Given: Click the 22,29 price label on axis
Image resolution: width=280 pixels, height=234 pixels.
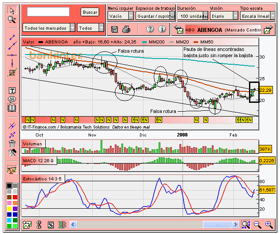Looking at the screenshot, I should point(266,90).
